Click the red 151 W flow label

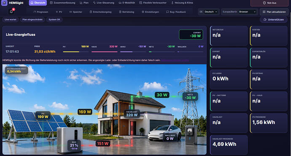coord(103,144)
